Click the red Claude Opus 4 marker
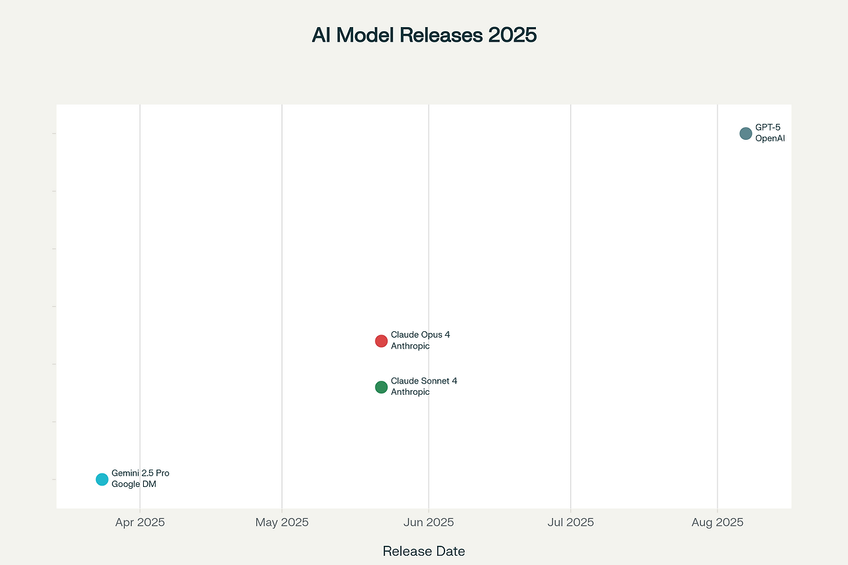This screenshot has height=565, width=848. point(381,341)
